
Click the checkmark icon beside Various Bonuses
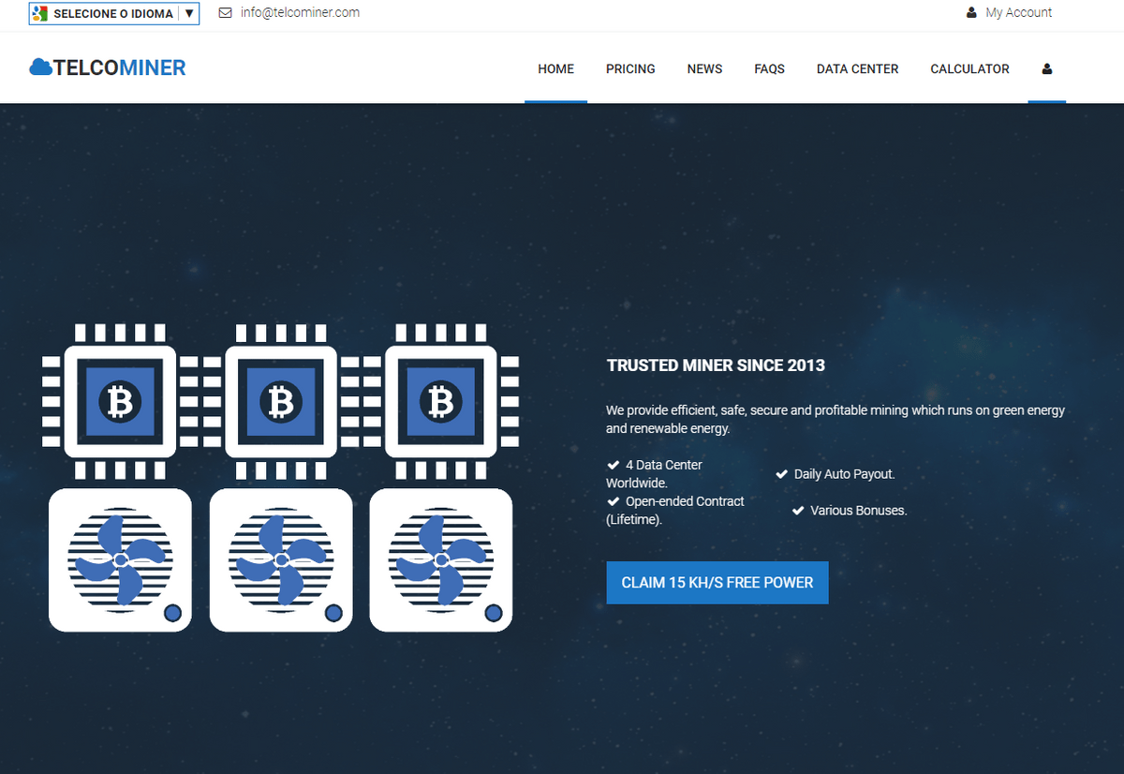(799, 511)
